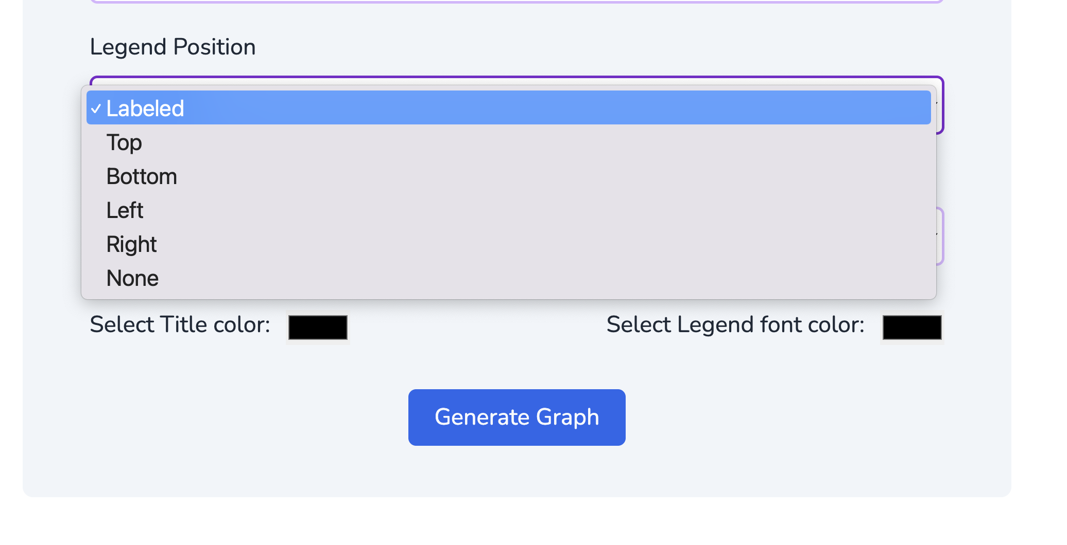The image size is (1067, 545).
Task: Click the Legend Position dropdown's exposed right edge
Action: coord(940,105)
